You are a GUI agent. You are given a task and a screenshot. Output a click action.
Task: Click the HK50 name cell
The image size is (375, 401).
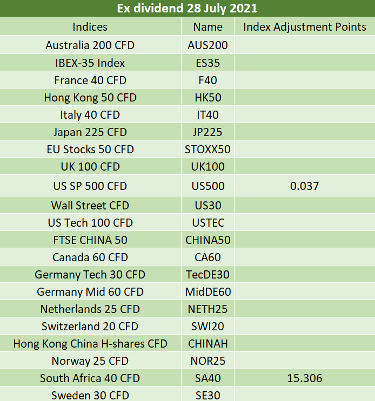pyautogui.click(x=208, y=98)
